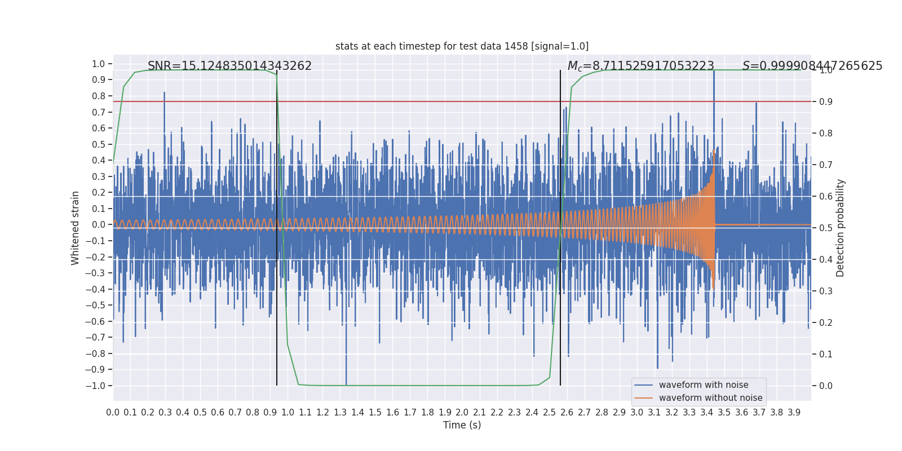
Task: Click the blue line swatch in legend
Action: 643,385
